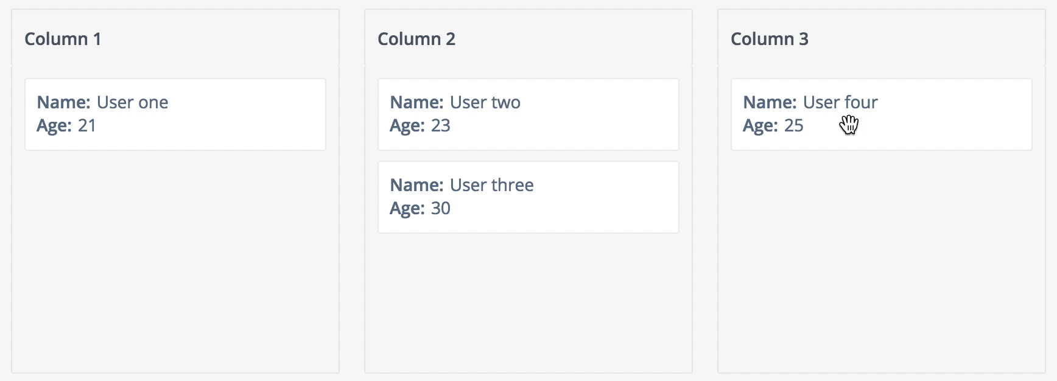
Task: Select the User four card
Action: (881, 114)
